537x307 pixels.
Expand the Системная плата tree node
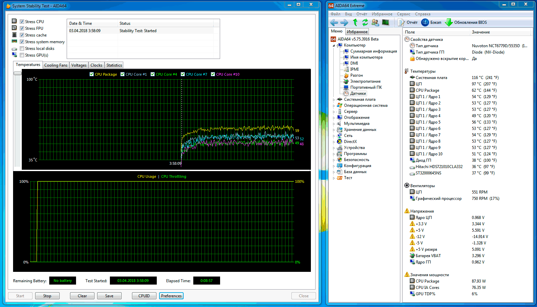[x=334, y=100]
